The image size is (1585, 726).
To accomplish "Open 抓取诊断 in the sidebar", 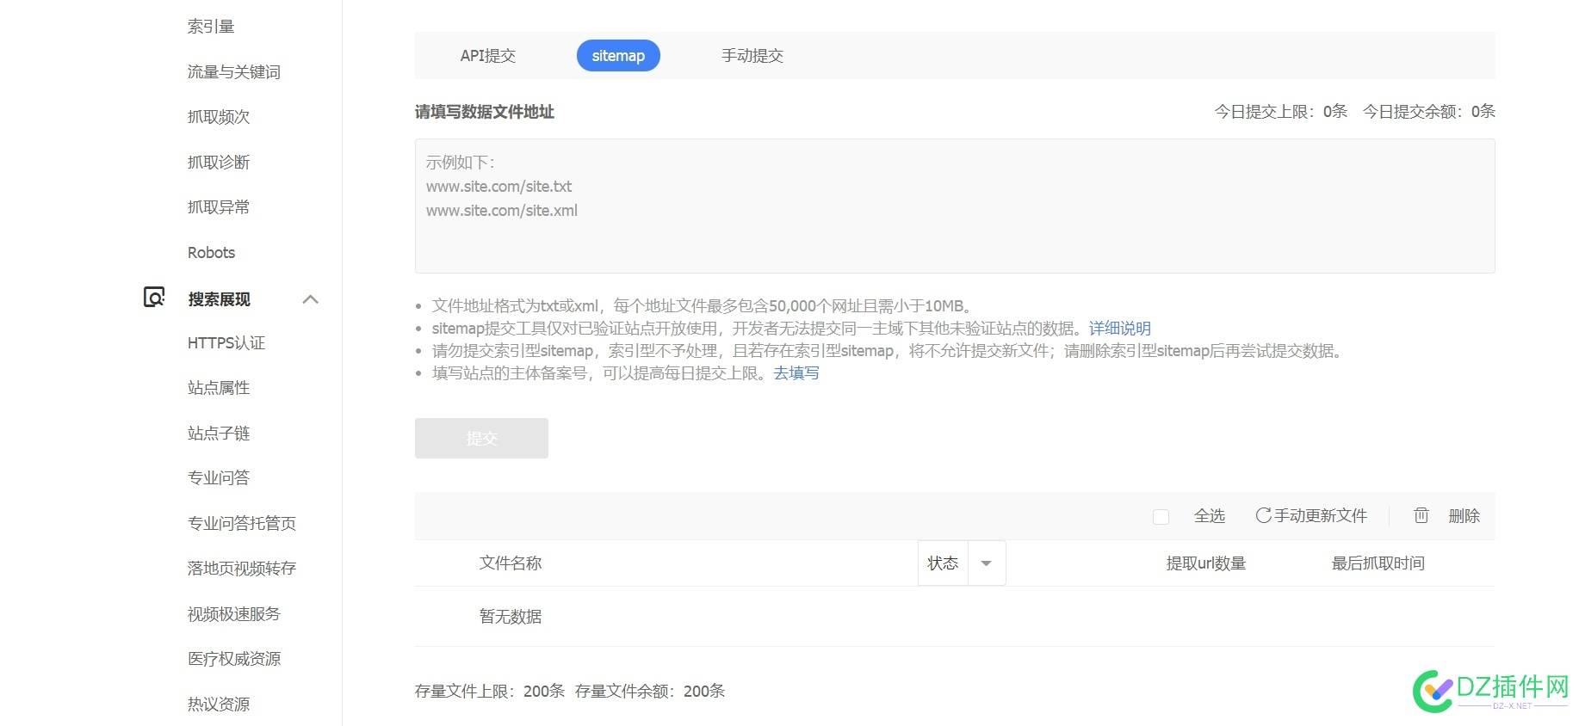I will [x=219, y=163].
